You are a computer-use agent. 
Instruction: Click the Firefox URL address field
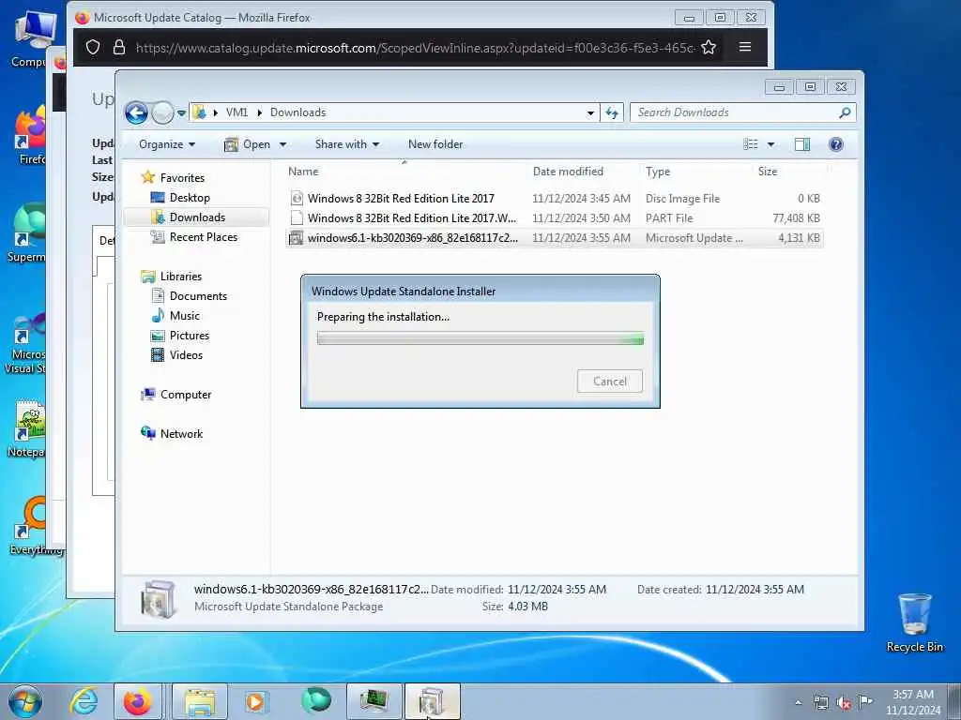click(415, 48)
